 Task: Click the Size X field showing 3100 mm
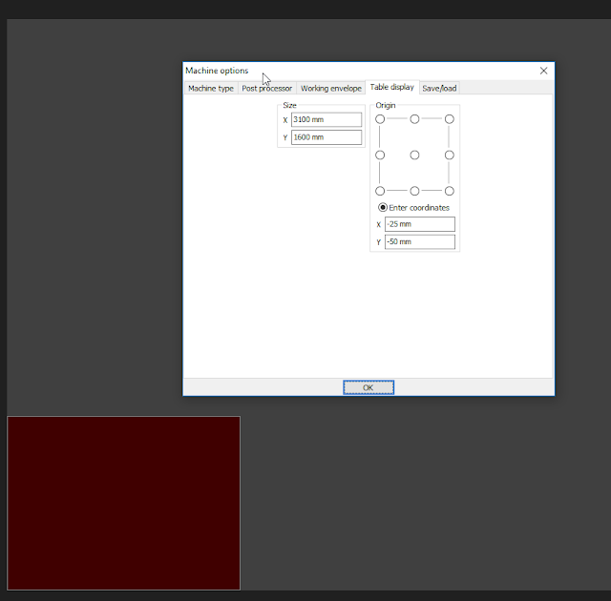click(x=327, y=119)
